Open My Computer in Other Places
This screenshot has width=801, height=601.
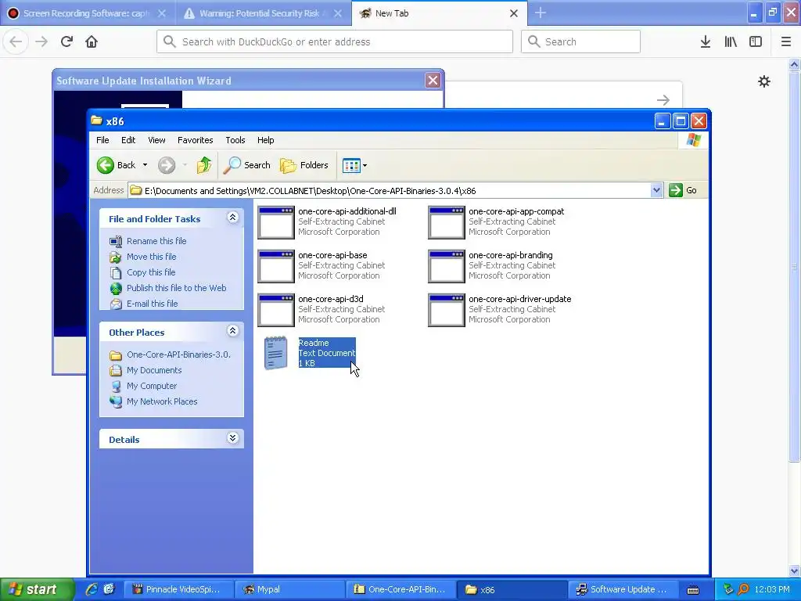pos(152,386)
